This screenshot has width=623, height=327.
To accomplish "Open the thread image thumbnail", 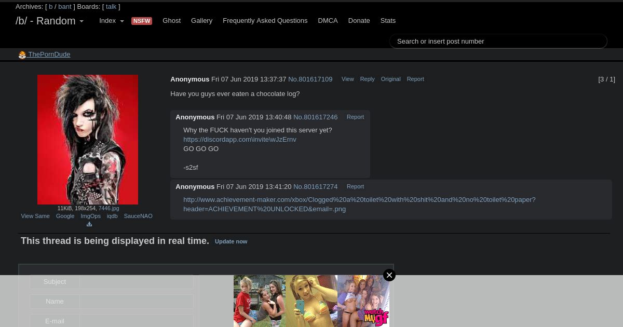I will (x=88, y=140).
